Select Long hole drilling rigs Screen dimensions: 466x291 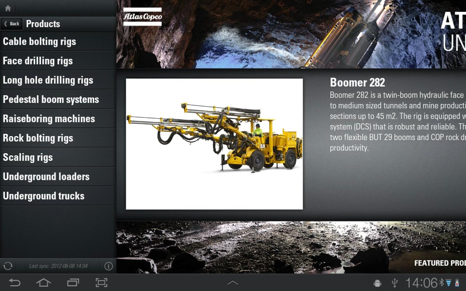[58, 80]
